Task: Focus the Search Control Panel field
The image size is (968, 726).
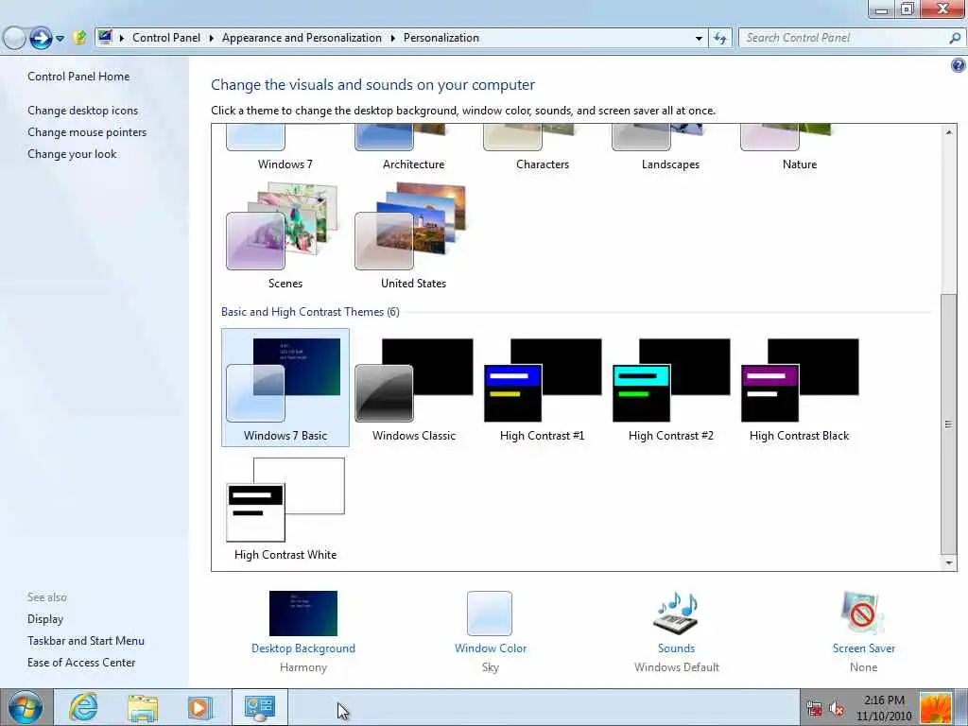Action: pos(851,38)
